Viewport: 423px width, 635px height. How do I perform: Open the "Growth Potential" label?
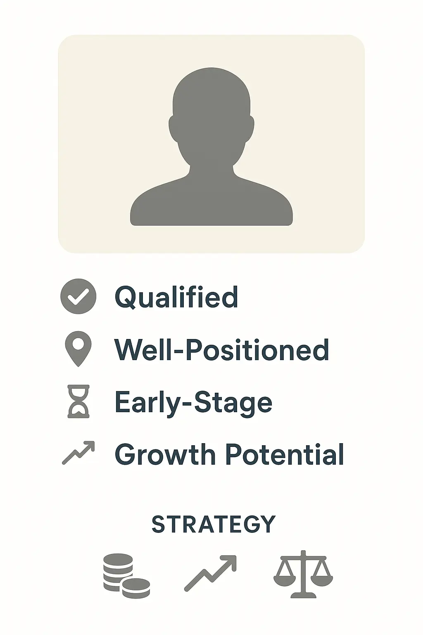(229, 454)
